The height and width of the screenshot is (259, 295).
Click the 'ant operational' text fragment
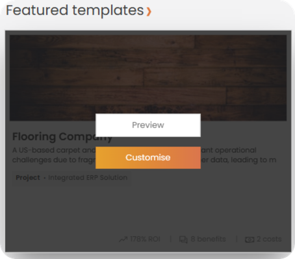click(229, 150)
